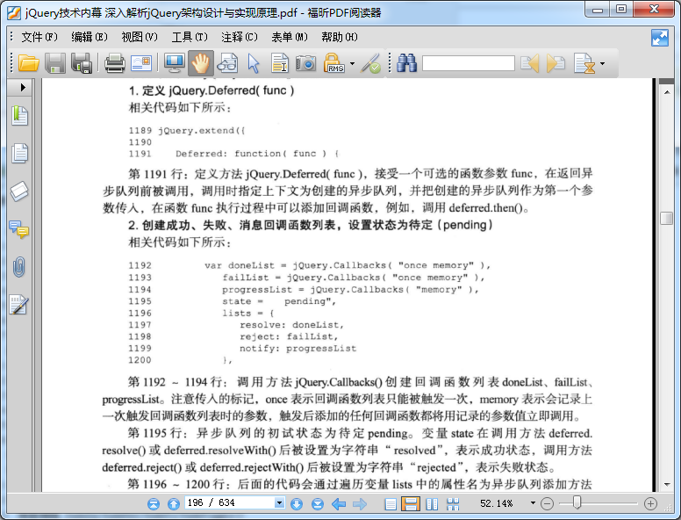Open the 编辑 menu
This screenshot has width=681, height=520.
click(90, 38)
